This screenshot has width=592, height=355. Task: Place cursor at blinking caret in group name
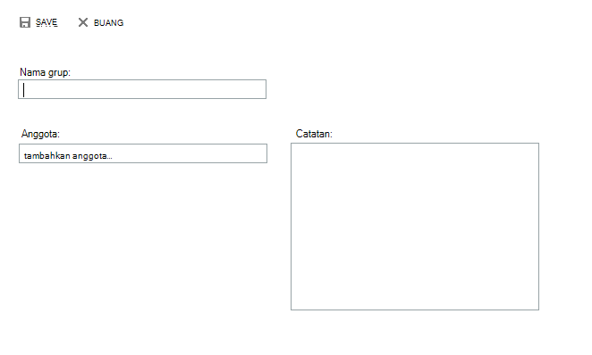click(x=24, y=90)
